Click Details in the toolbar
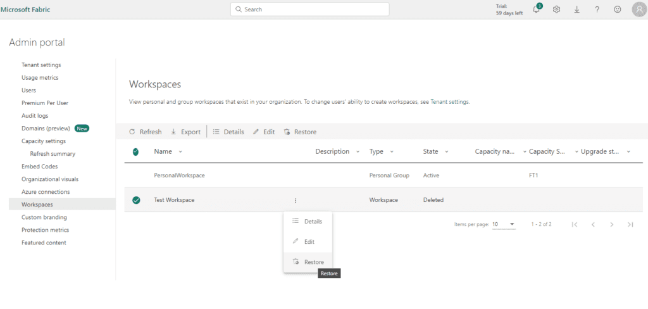Screen dimensions: 648x309 (x=228, y=132)
